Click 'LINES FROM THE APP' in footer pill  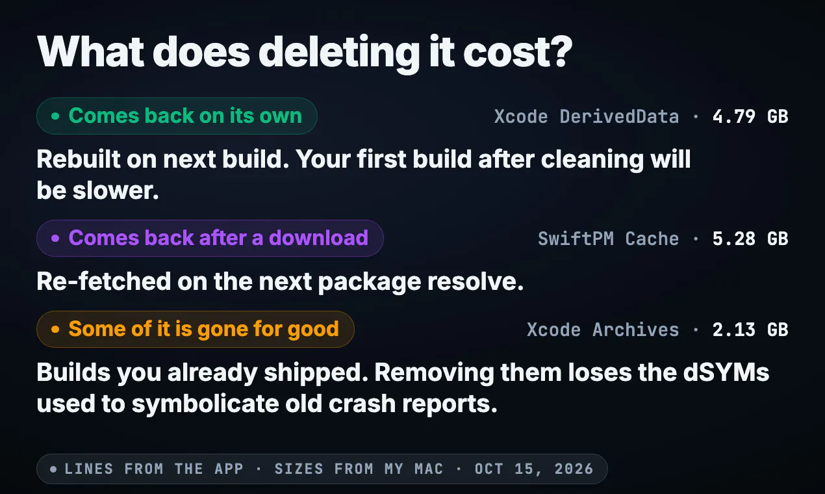tap(154, 469)
